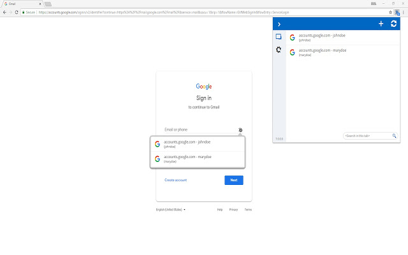Open Chrome's three-dot menu
This screenshot has width=408, height=255.
click(x=404, y=12)
